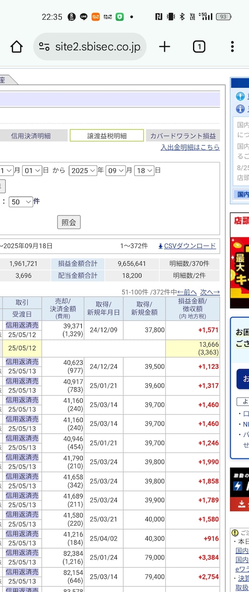
Task: Click the lightning bolt banner on right sidebar
Action: coord(239,489)
